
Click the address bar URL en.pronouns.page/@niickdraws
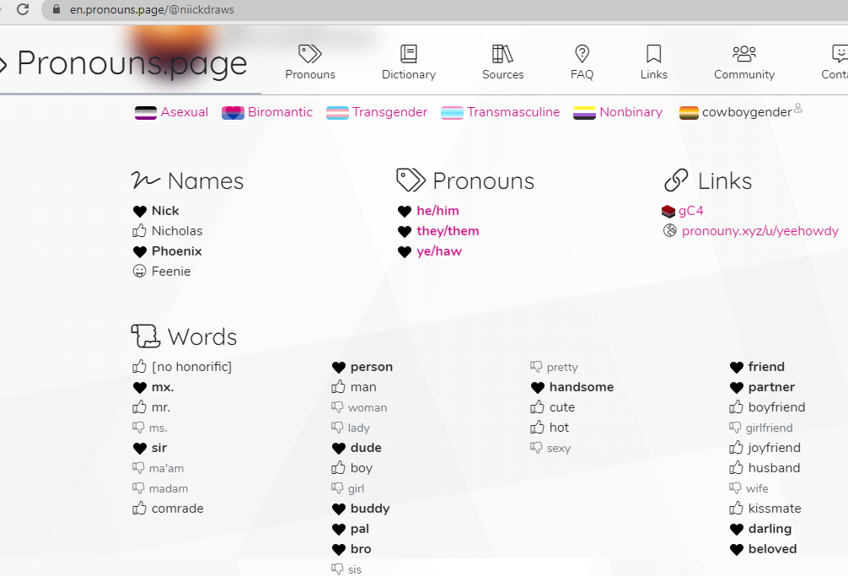tap(152, 10)
